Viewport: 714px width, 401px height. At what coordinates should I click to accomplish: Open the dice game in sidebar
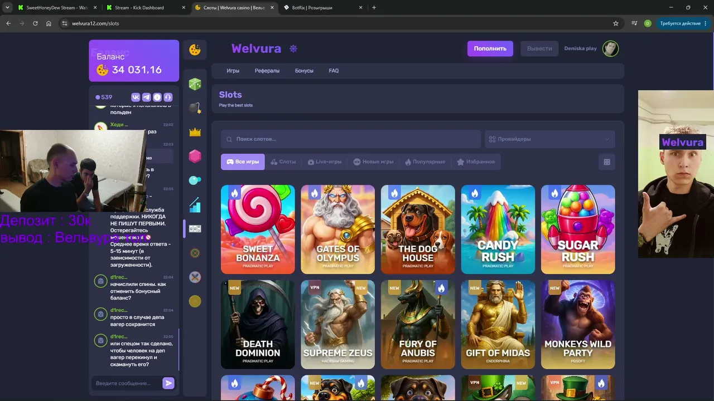(195, 84)
